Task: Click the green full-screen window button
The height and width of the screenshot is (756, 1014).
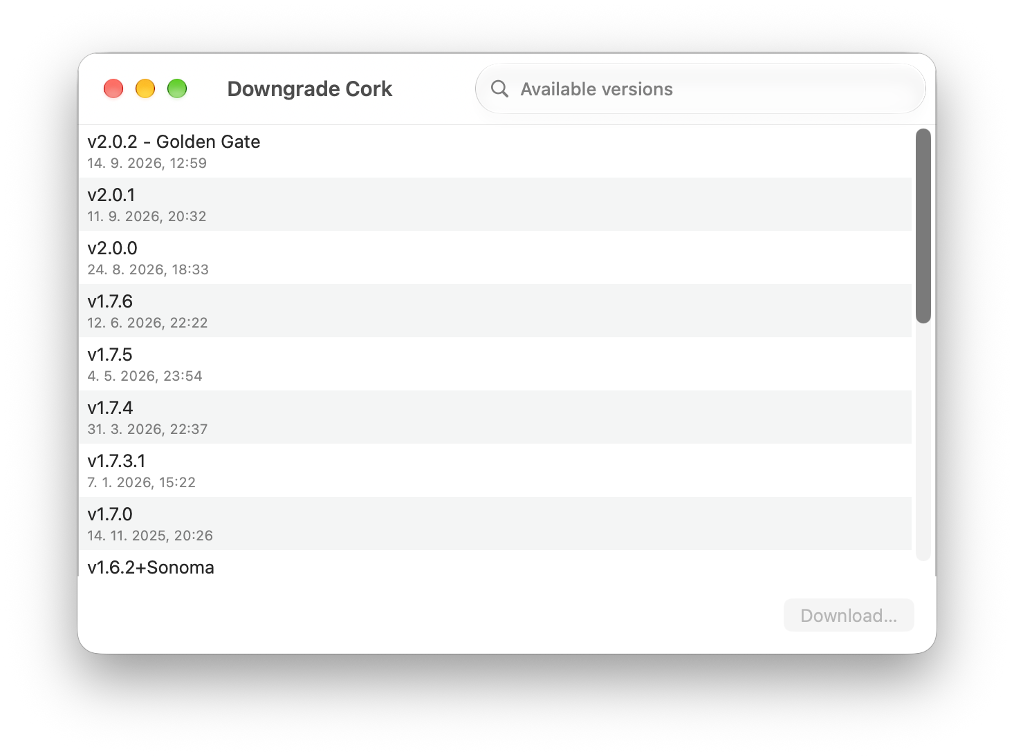Action: point(177,89)
